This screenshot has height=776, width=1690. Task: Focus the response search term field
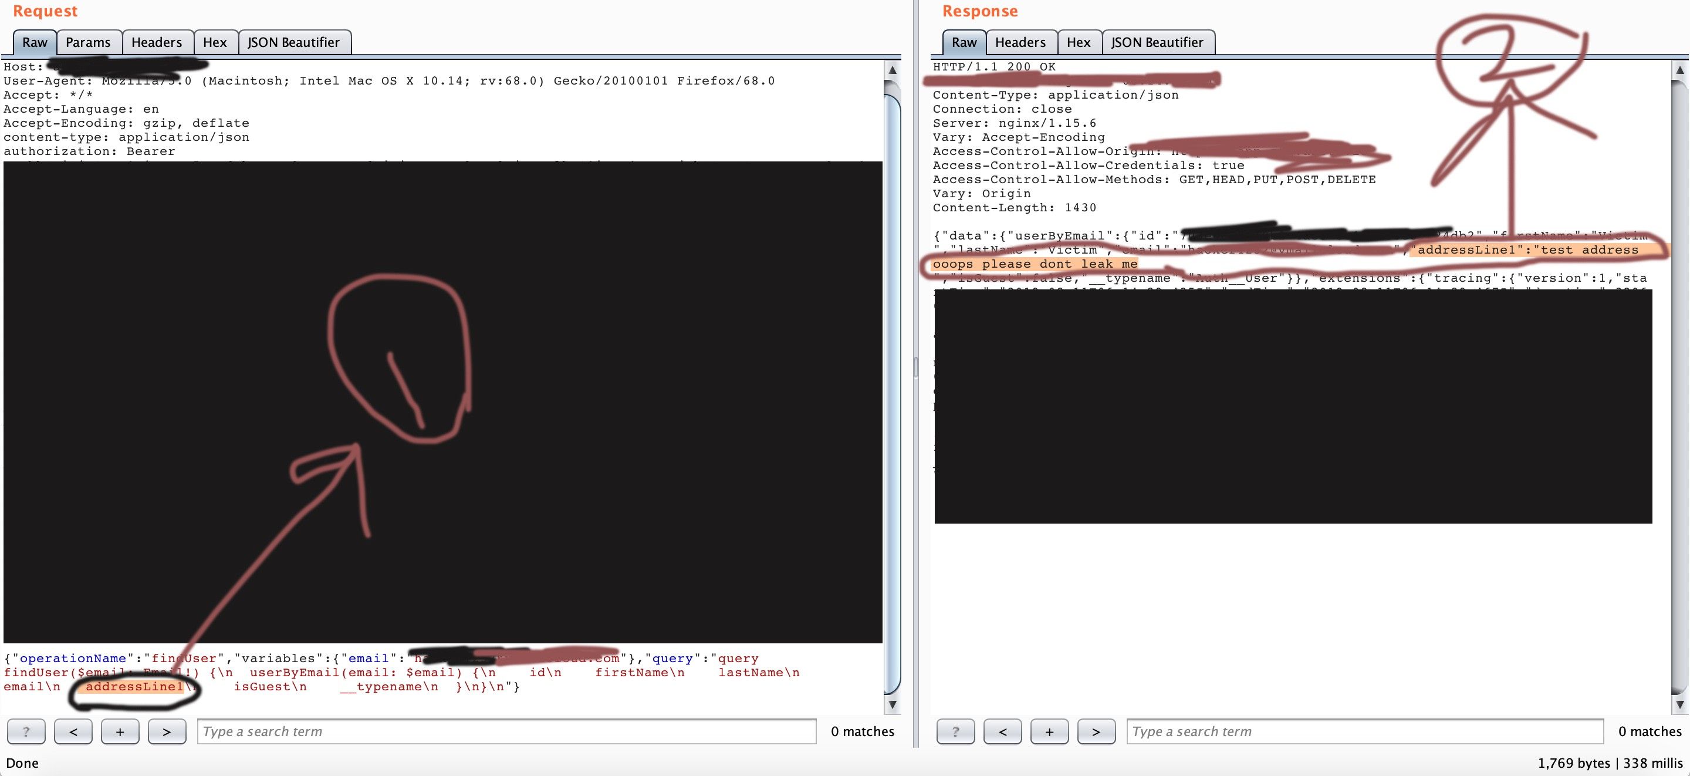(x=1364, y=731)
